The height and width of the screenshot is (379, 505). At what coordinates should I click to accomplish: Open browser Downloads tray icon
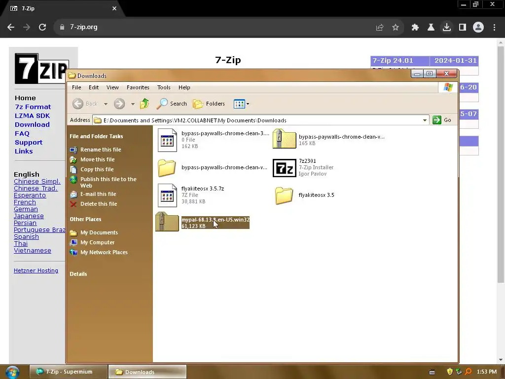(x=447, y=27)
